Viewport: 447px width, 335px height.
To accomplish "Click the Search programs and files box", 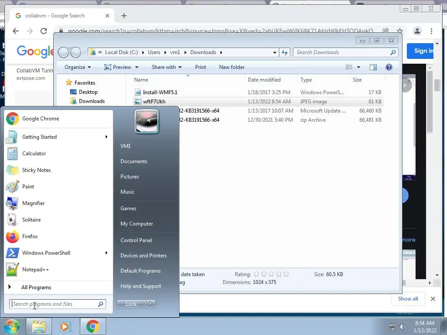I will click(57, 304).
